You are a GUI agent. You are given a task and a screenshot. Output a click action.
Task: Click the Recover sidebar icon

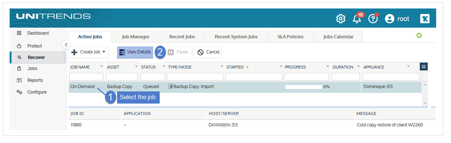[x=19, y=57]
